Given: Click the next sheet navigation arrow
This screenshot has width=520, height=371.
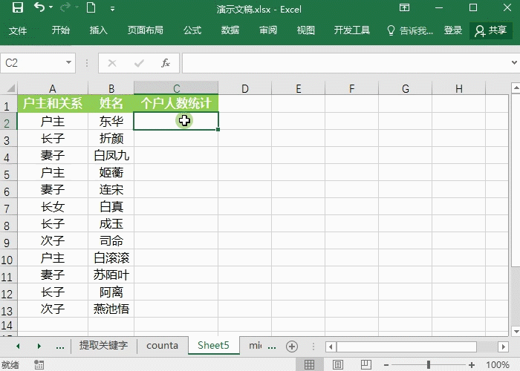Looking at the screenshot, I should (x=39, y=347).
